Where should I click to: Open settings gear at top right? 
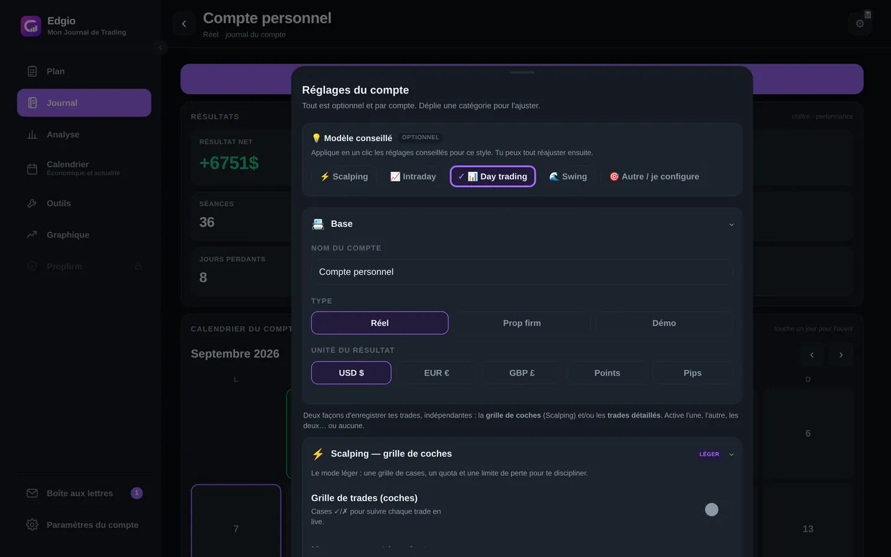pos(860,24)
